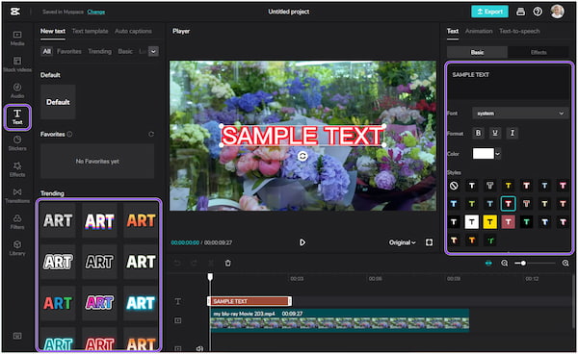Click keyboard shortcuts icon at sidebar bottom
Screen dimensions: 578x354
point(17,336)
